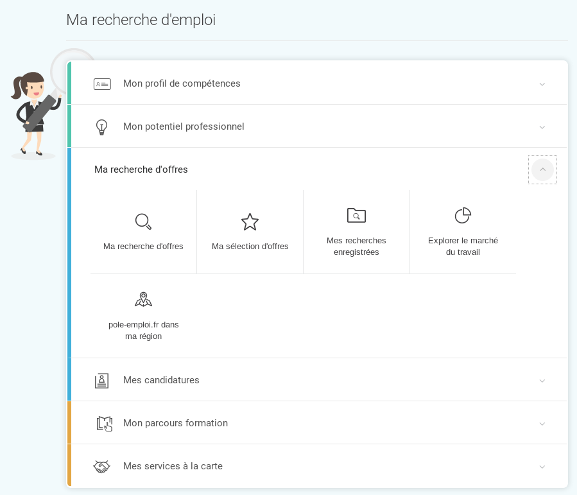Select the Ma recherche d'offres section heading
The height and width of the screenshot is (495, 577).
(141, 169)
